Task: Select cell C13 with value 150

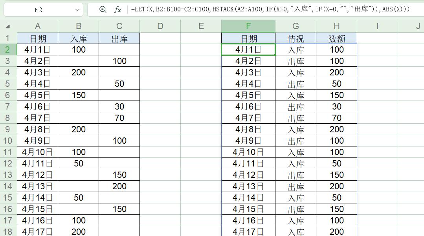Action: (x=119, y=175)
